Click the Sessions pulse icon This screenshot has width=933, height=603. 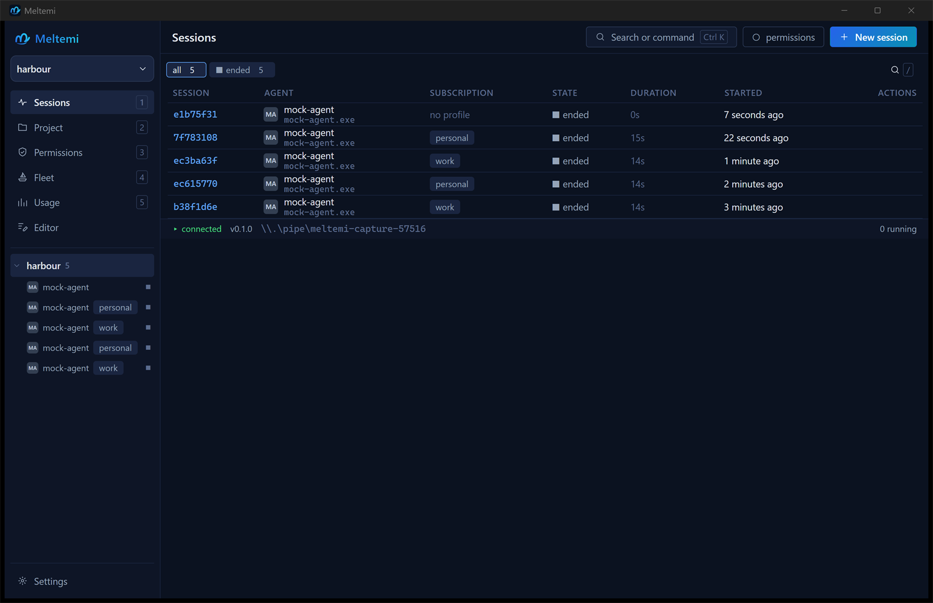pyautogui.click(x=23, y=103)
